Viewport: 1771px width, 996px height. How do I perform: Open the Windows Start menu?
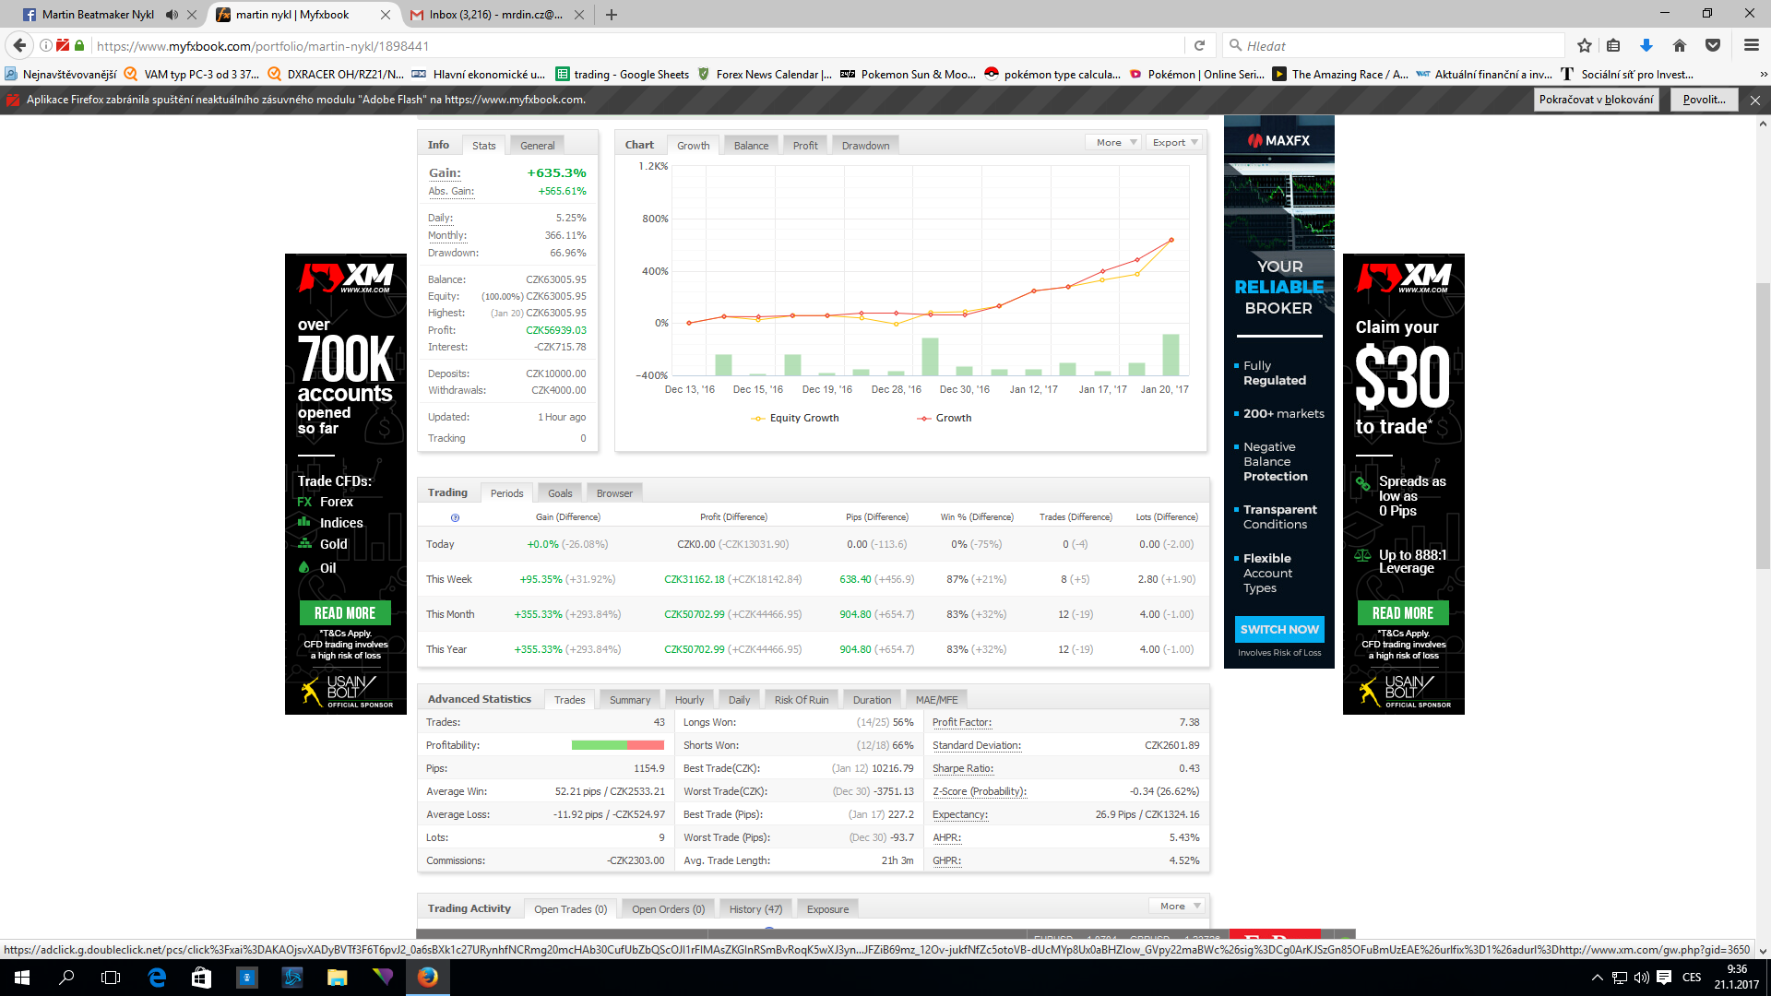(x=22, y=978)
